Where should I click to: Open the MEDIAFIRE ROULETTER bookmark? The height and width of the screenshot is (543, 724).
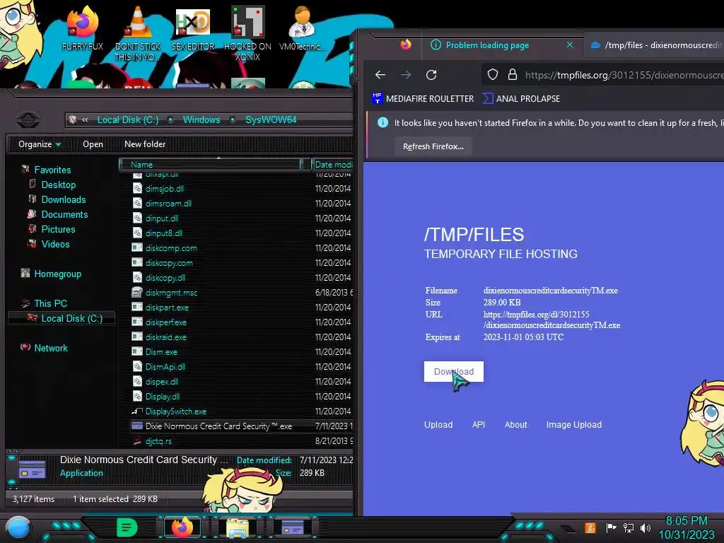[423, 98]
